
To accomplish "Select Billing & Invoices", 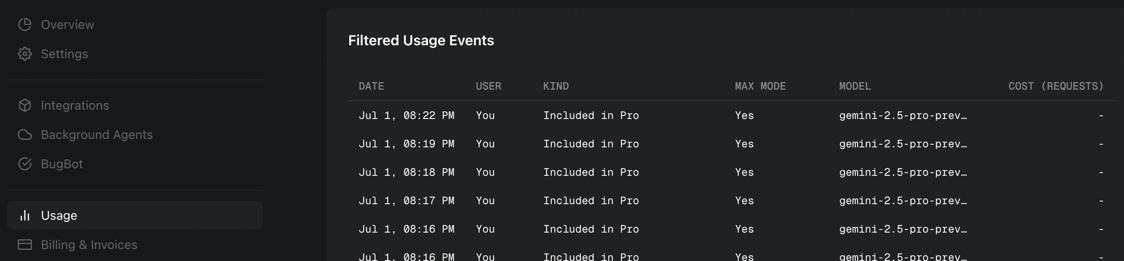I will point(89,245).
